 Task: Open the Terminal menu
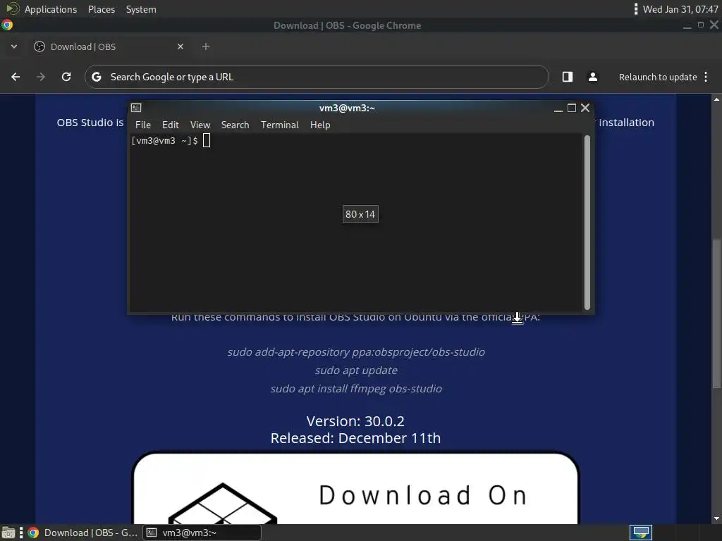pyautogui.click(x=279, y=125)
